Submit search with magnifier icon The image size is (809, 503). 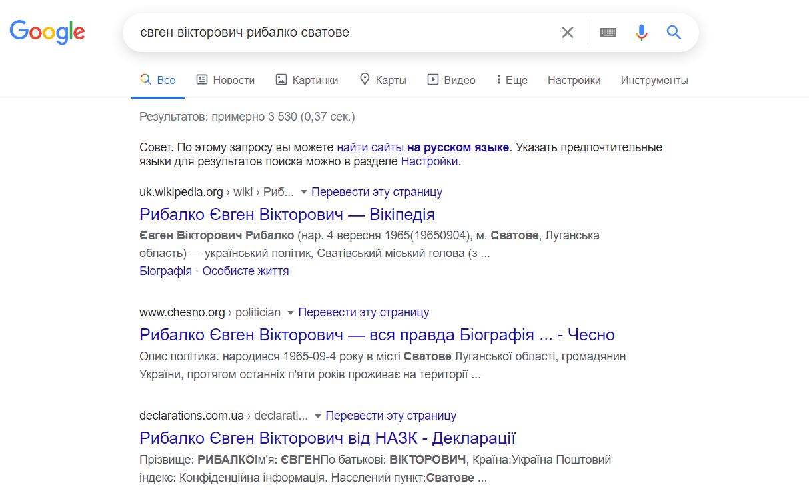tap(674, 32)
